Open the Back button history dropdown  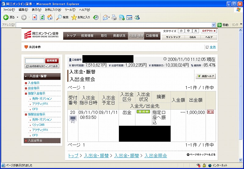[x=18, y=17]
